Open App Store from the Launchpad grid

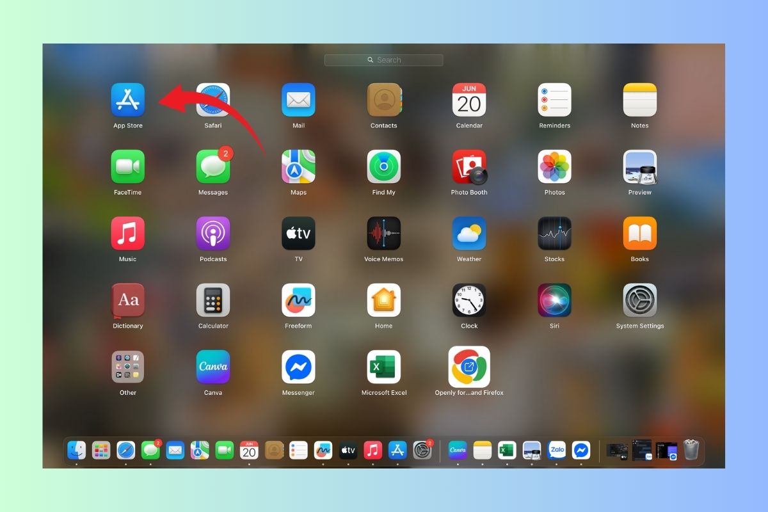(128, 100)
